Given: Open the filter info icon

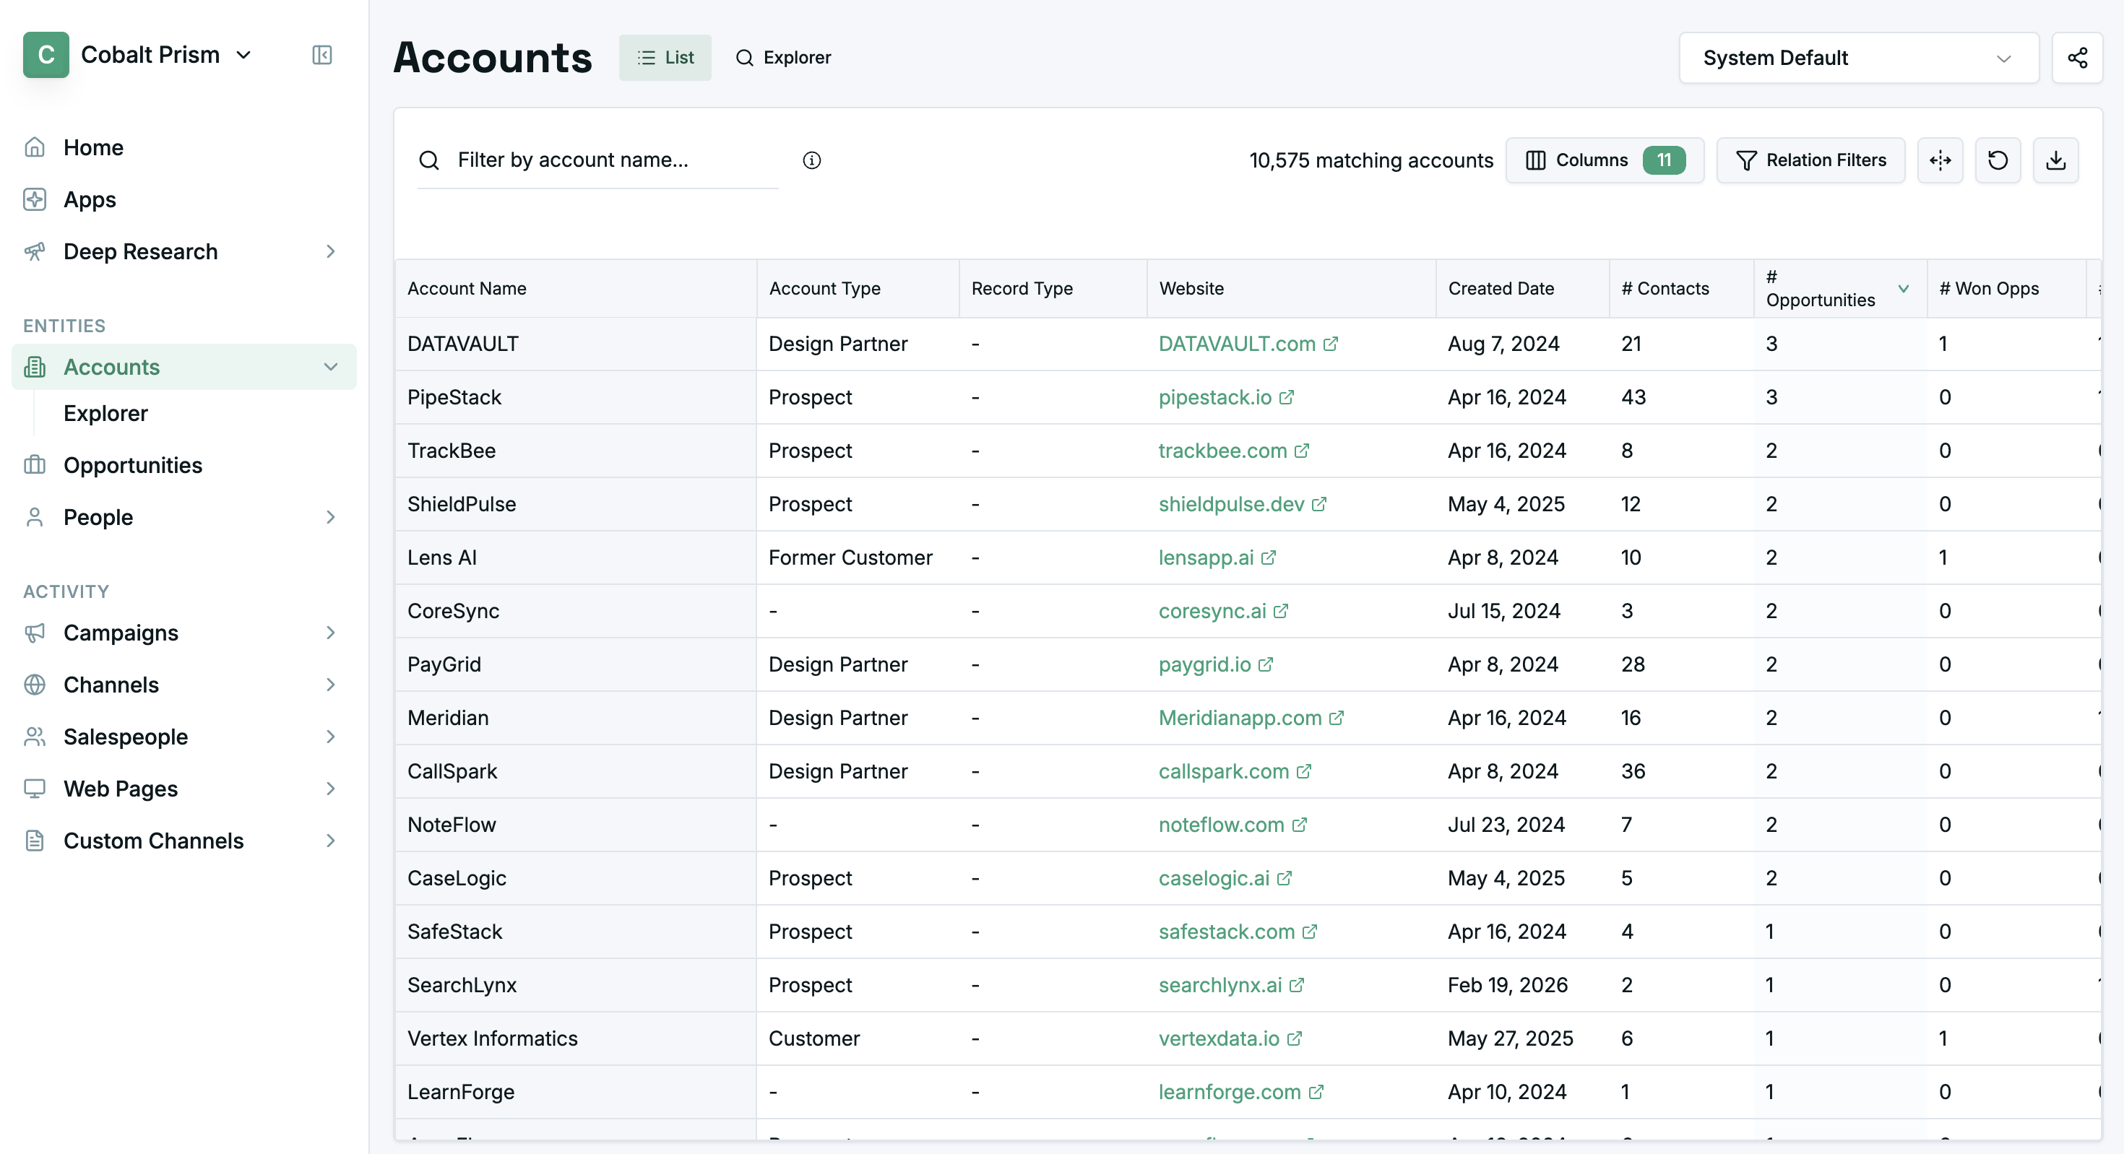Looking at the screenshot, I should (811, 160).
